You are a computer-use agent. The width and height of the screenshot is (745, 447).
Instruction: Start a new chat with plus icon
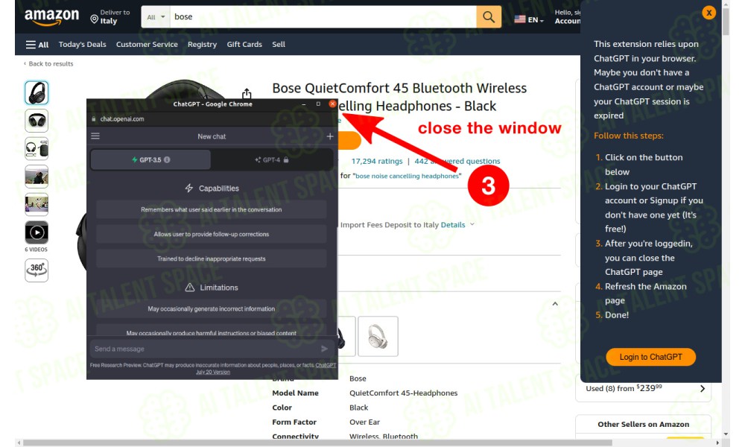(x=330, y=136)
